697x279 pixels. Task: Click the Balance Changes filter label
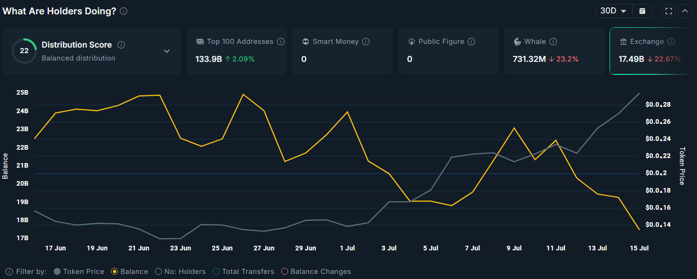point(320,272)
